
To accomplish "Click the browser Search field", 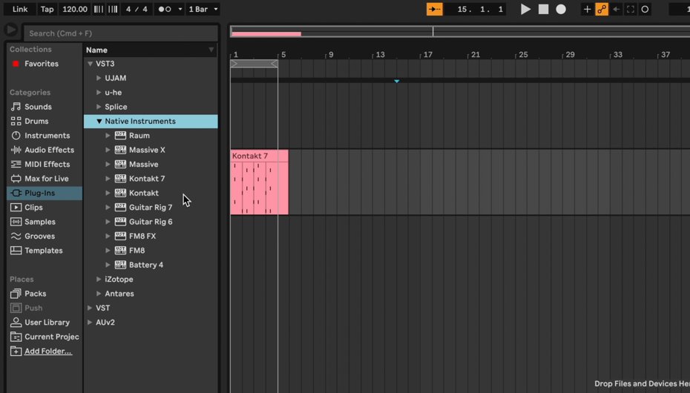I will pos(119,33).
